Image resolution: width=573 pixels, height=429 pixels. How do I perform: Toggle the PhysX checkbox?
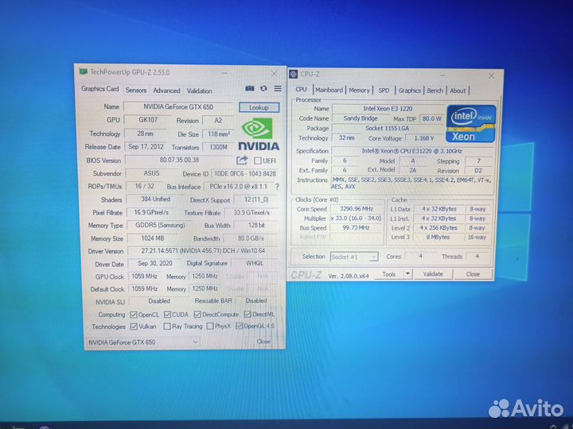click(x=210, y=327)
